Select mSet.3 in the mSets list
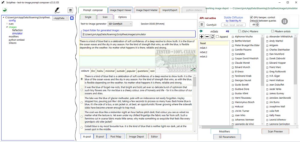Screen dimensions: 300x142 [203, 57]
